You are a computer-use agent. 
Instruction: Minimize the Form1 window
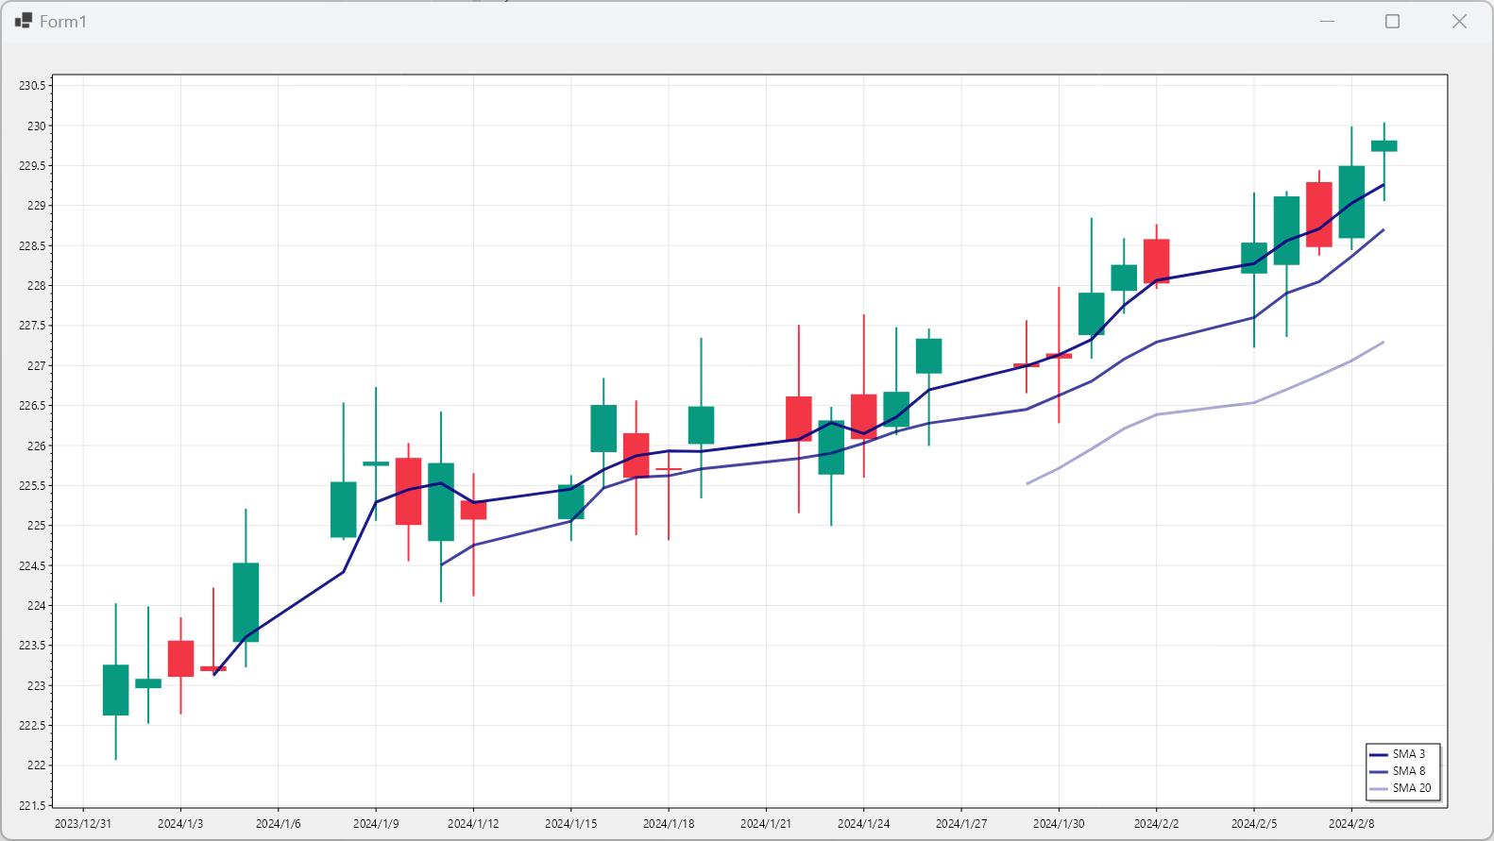click(1327, 22)
